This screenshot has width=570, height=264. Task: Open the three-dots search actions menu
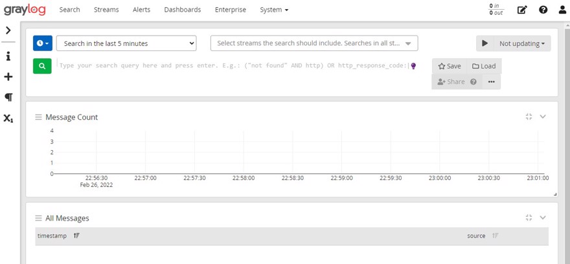[x=492, y=82]
